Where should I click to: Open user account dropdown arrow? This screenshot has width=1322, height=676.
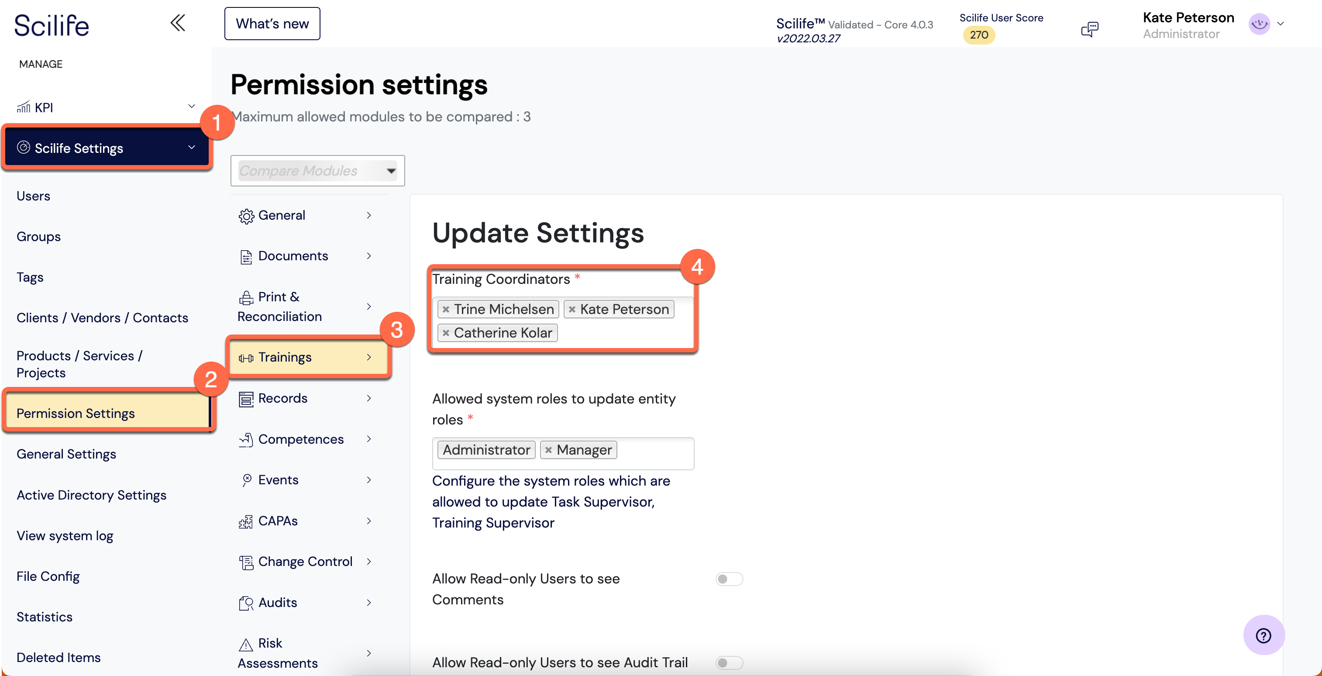1281,24
